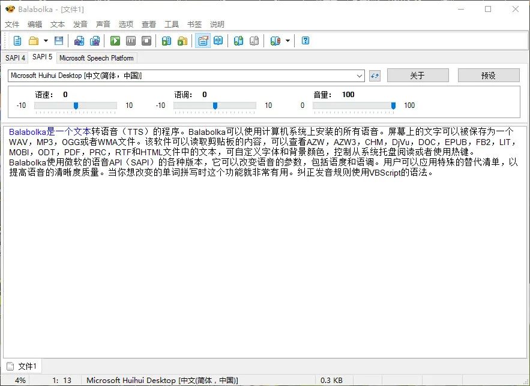Stop the speech playback
This screenshot has width=530, height=386.
click(146, 40)
